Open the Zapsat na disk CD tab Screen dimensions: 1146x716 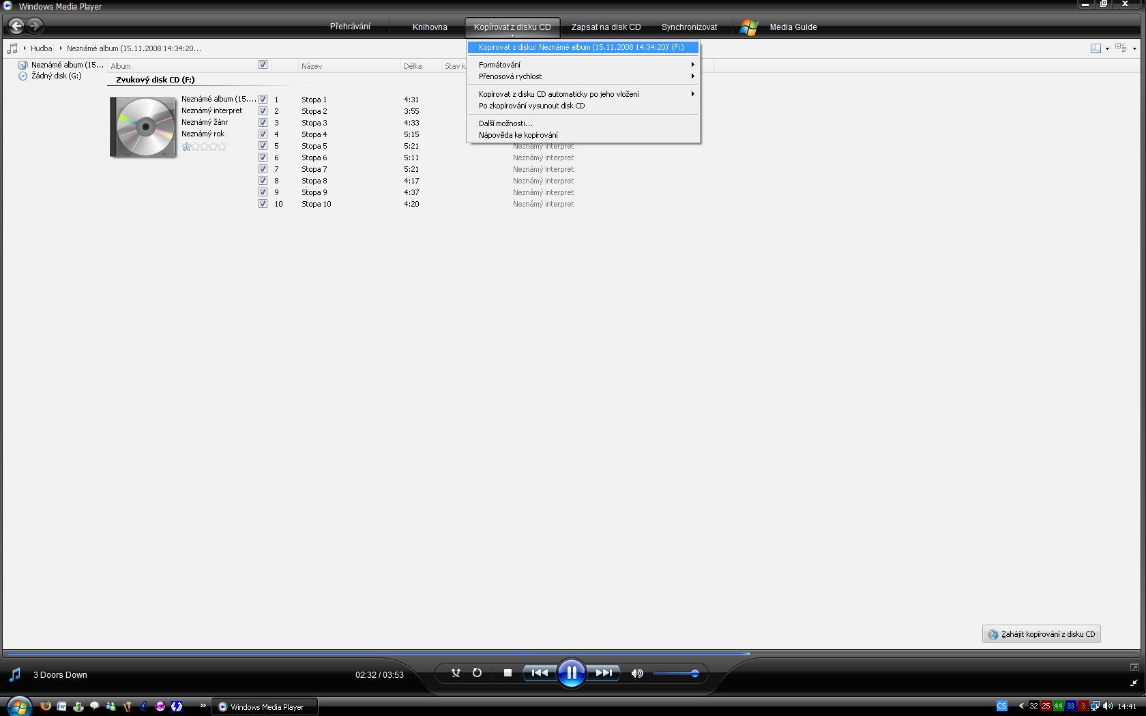(x=606, y=27)
